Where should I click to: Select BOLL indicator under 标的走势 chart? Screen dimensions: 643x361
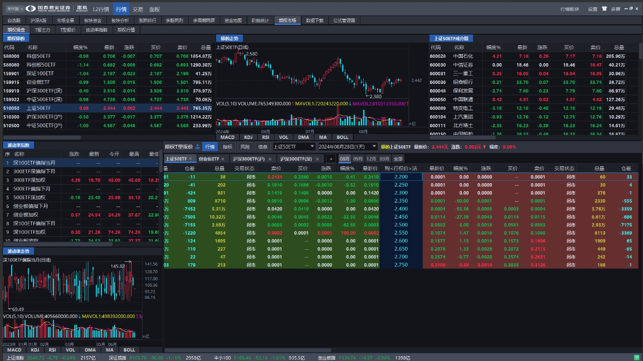click(x=343, y=137)
